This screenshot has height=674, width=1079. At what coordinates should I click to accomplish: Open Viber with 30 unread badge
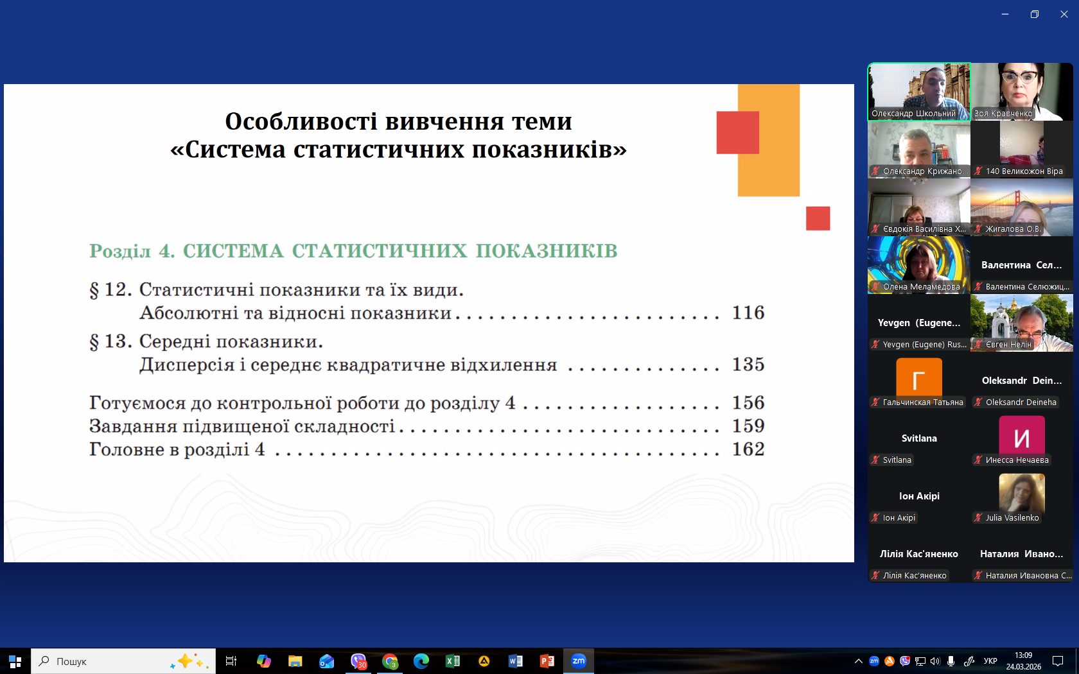pyautogui.click(x=358, y=661)
